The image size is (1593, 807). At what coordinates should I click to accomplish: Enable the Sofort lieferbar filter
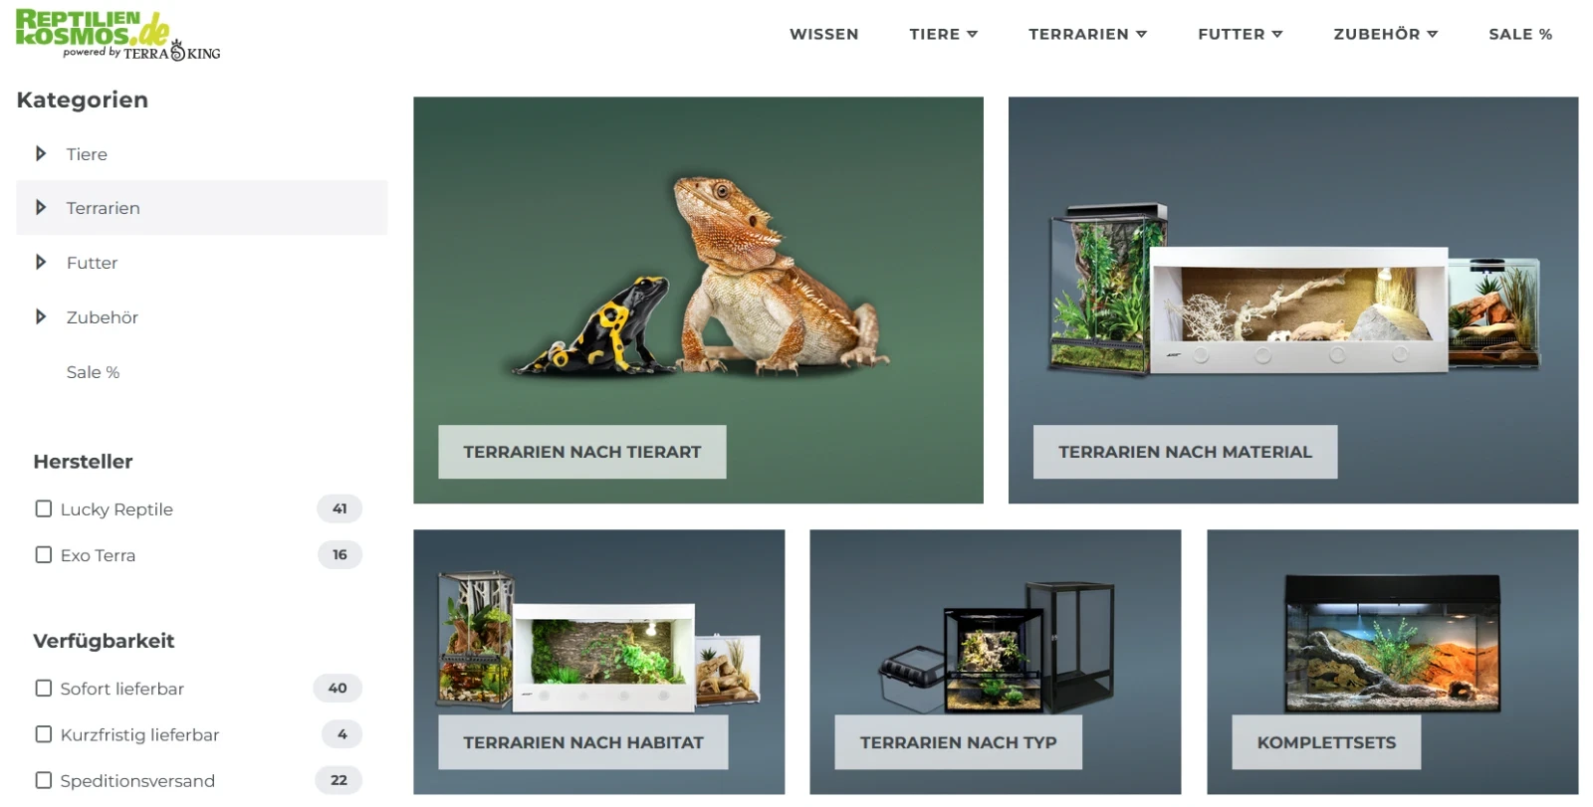point(44,688)
